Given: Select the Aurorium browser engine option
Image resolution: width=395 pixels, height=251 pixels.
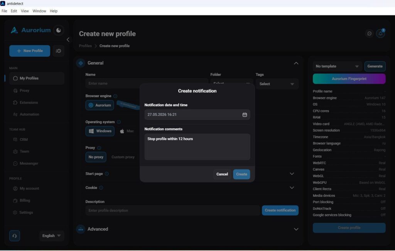Looking at the screenshot, I should pyautogui.click(x=100, y=105).
